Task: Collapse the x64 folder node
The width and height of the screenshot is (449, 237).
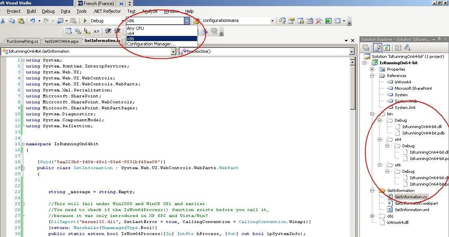Action: [x=380, y=140]
